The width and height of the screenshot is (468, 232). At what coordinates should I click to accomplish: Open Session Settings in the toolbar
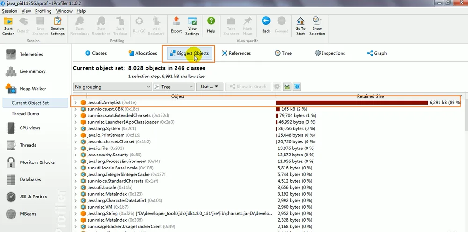(x=57, y=26)
